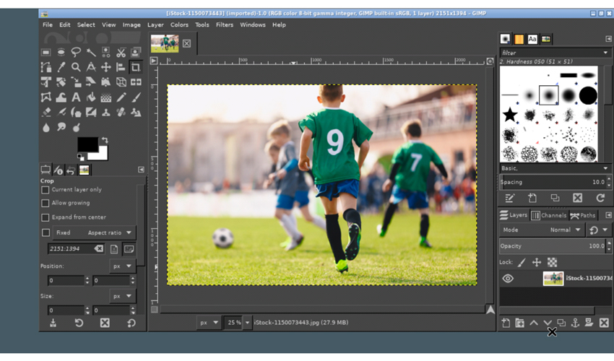Enable the Allow growing checkbox

[x=46, y=204]
